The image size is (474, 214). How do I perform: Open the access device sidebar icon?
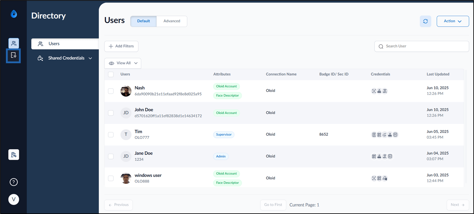[x=14, y=56]
